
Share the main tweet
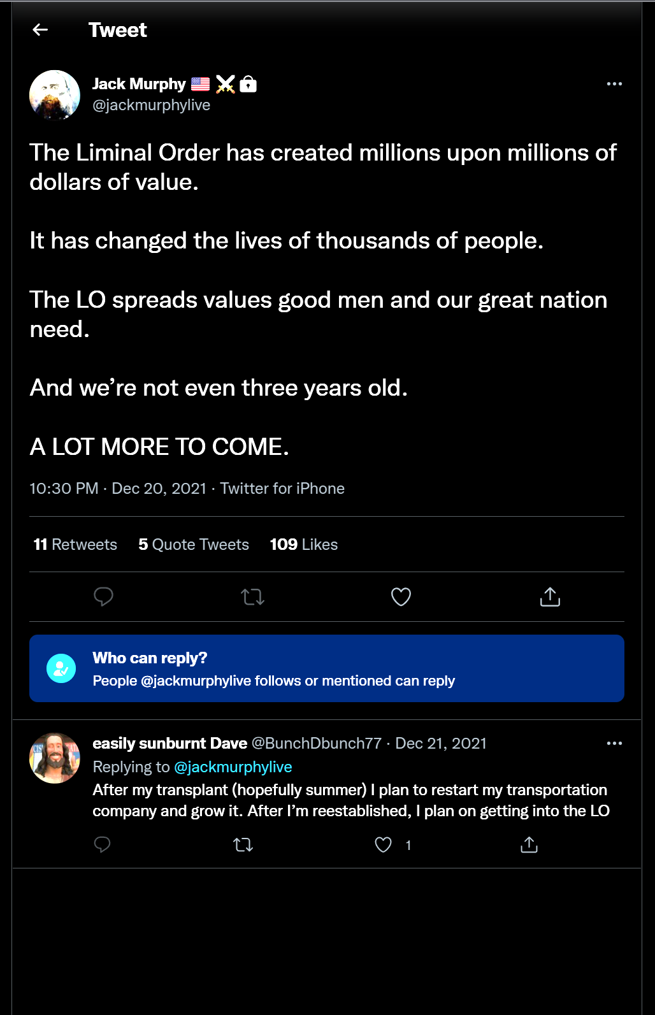pos(550,597)
